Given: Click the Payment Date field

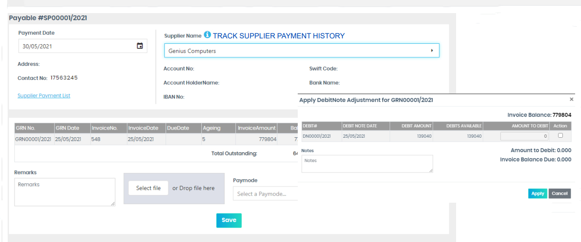Looking at the screenshot, I should point(77,46).
